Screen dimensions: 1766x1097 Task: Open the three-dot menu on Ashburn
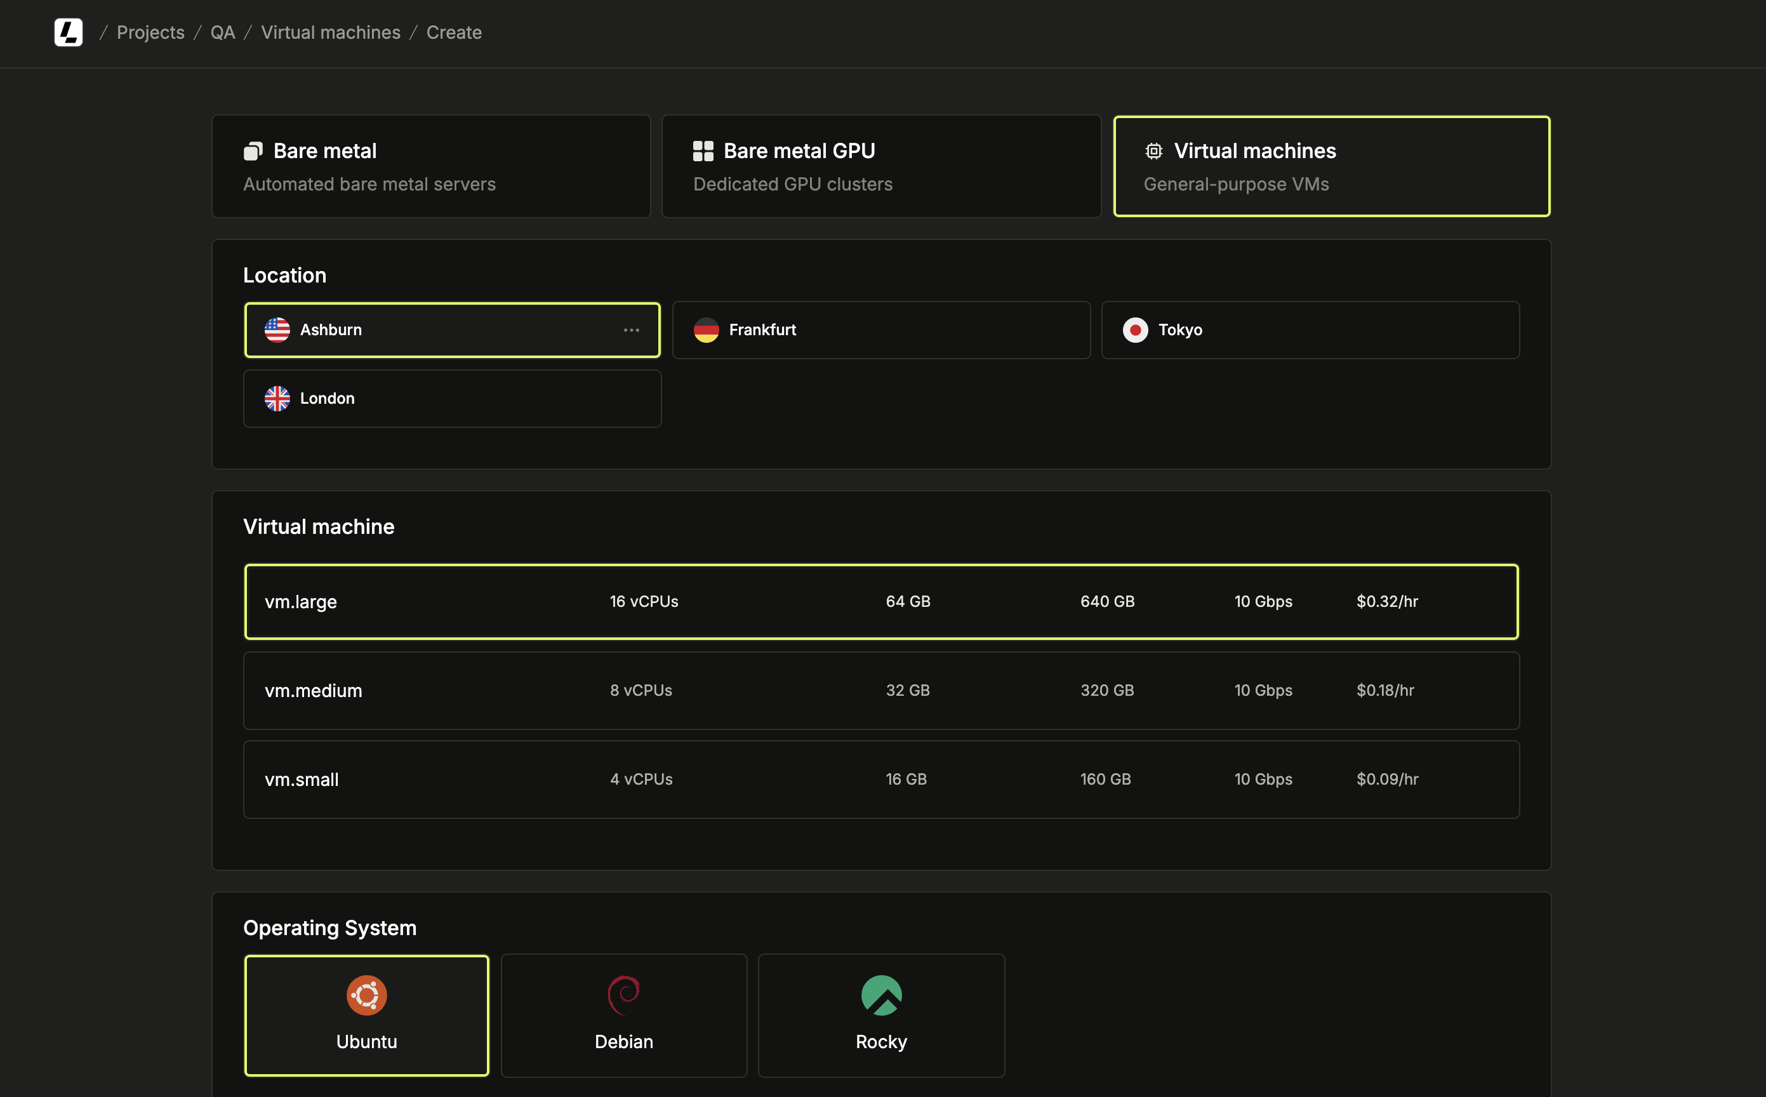click(631, 330)
